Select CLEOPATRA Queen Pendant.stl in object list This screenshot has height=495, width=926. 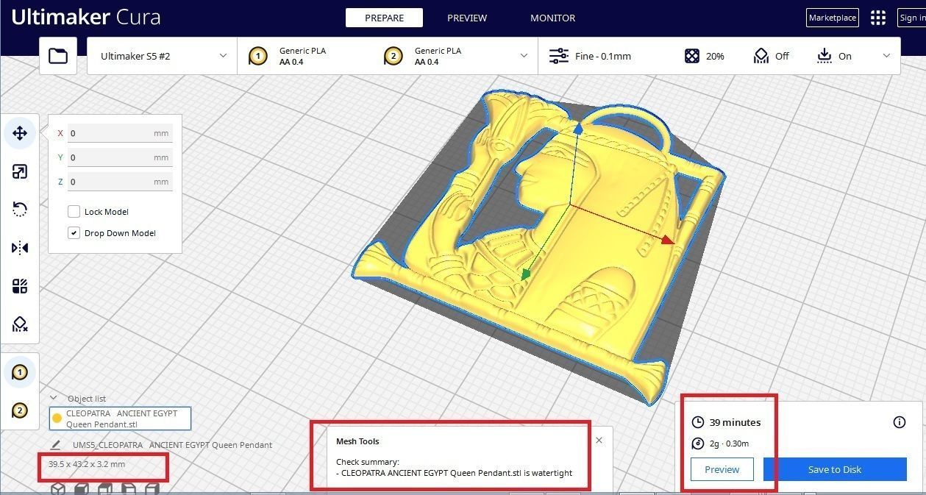120,419
